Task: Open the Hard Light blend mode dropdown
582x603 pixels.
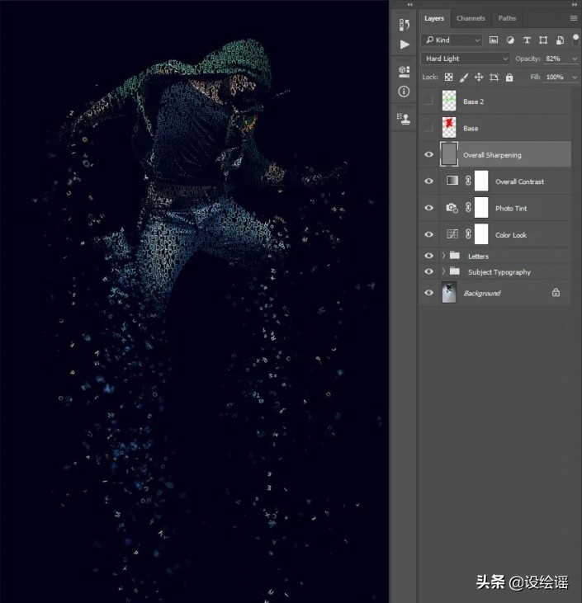Action: [466, 59]
